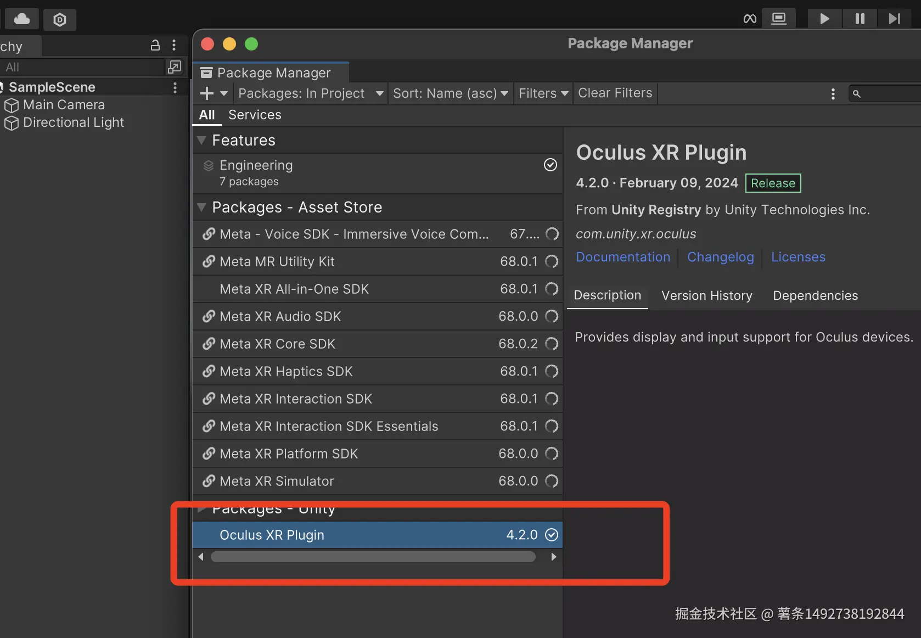The height and width of the screenshot is (638, 921).
Task: Open the Documentation link
Action: (x=623, y=257)
